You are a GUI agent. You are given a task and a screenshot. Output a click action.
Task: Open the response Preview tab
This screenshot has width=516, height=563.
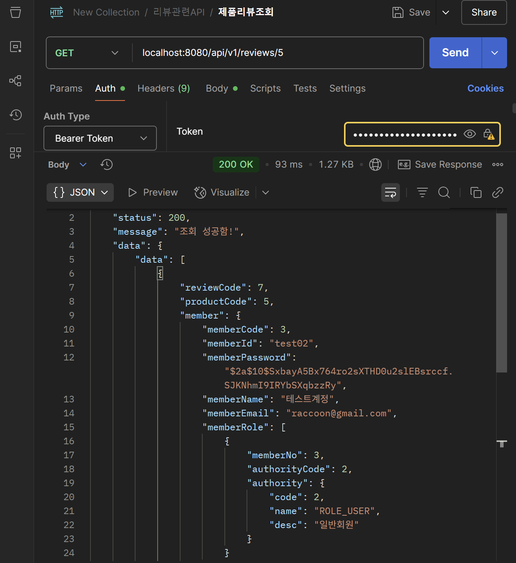(x=153, y=192)
